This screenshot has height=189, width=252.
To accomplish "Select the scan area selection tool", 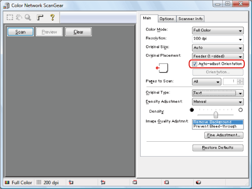I will pyautogui.click(x=10, y=17).
